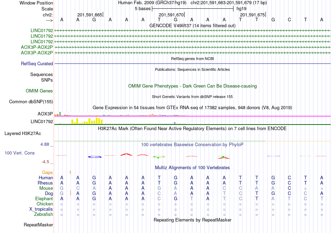The image size is (331, 233).
Task: Click the 'RefSeq genes from NCBI' title
Action: (192, 59)
